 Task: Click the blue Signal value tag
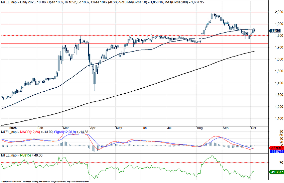276,152
